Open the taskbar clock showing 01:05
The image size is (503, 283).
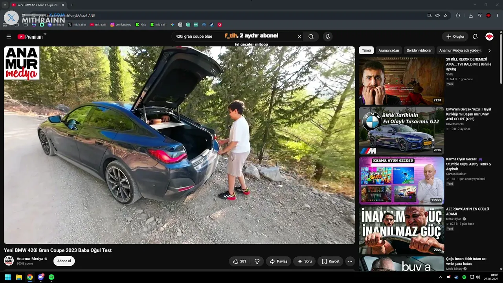(x=492, y=277)
